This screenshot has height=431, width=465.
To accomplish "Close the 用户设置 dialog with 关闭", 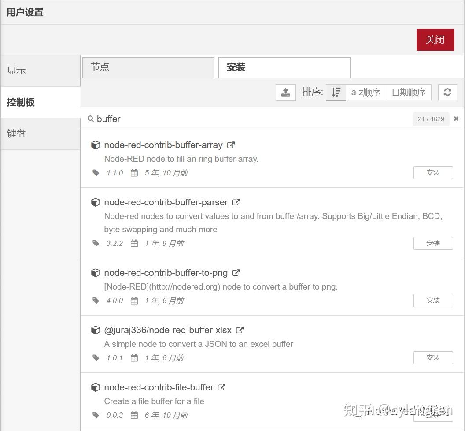I will pos(435,39).
